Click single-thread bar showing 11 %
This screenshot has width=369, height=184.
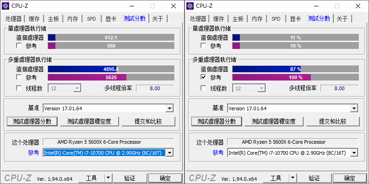pos(296,38)
